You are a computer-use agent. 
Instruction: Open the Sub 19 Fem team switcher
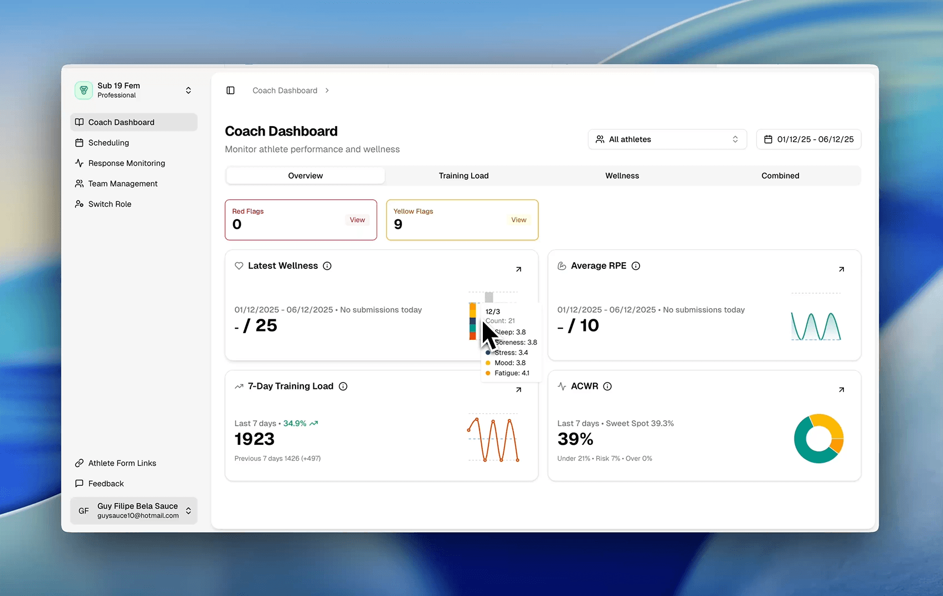coord(133,90)
